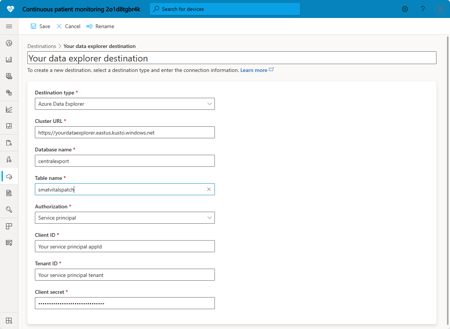Select the Rules lightning icon

(9, 159)
